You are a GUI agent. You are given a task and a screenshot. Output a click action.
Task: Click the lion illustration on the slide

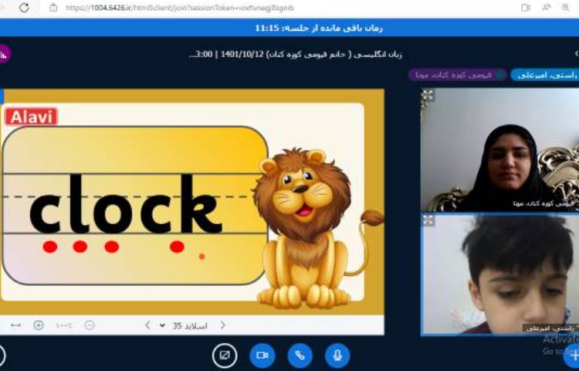[x=317, y=227]
